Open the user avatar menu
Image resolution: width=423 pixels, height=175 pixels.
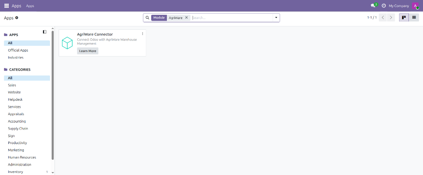(x=415, y=6)
